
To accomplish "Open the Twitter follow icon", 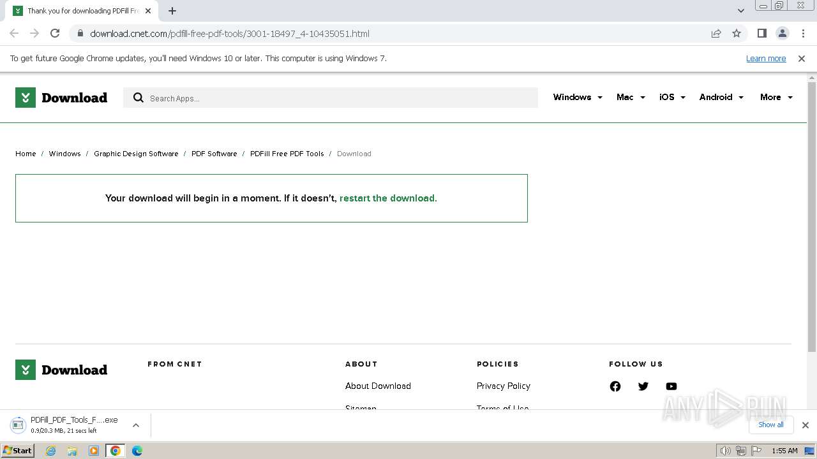I will (643, 386).
